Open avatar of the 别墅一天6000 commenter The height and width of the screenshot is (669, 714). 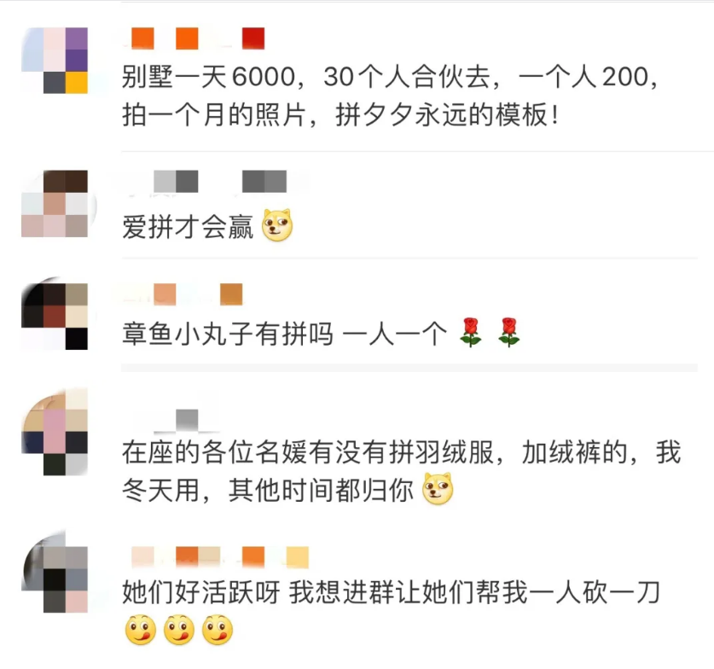point(55,60)
